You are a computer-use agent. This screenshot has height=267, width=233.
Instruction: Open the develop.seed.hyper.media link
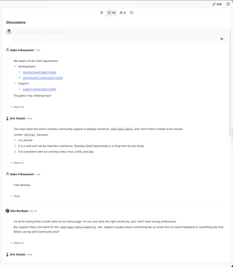[x=39, y=72]
